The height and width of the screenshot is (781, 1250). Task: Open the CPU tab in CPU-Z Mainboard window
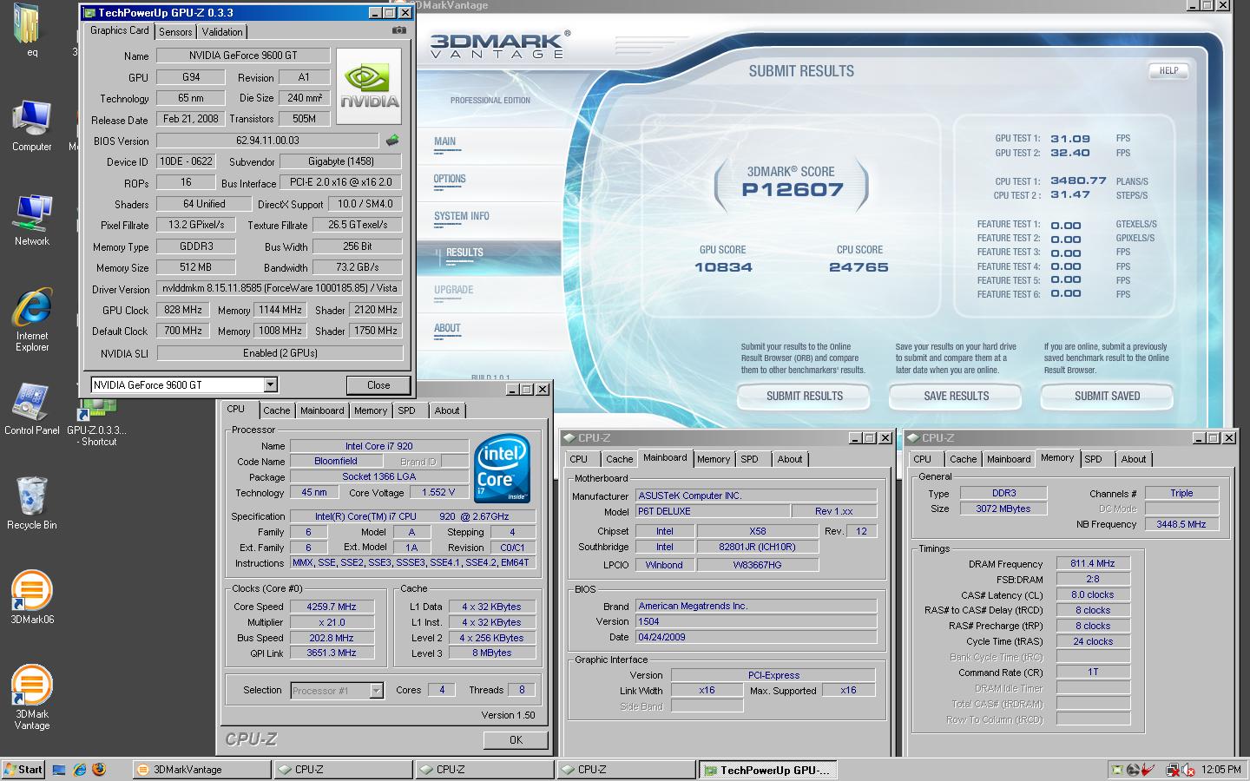coord(579,459)
